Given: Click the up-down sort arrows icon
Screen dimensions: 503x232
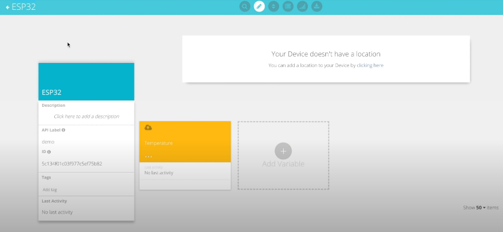Looking at the screenshot, I should (x=273, y=6).
